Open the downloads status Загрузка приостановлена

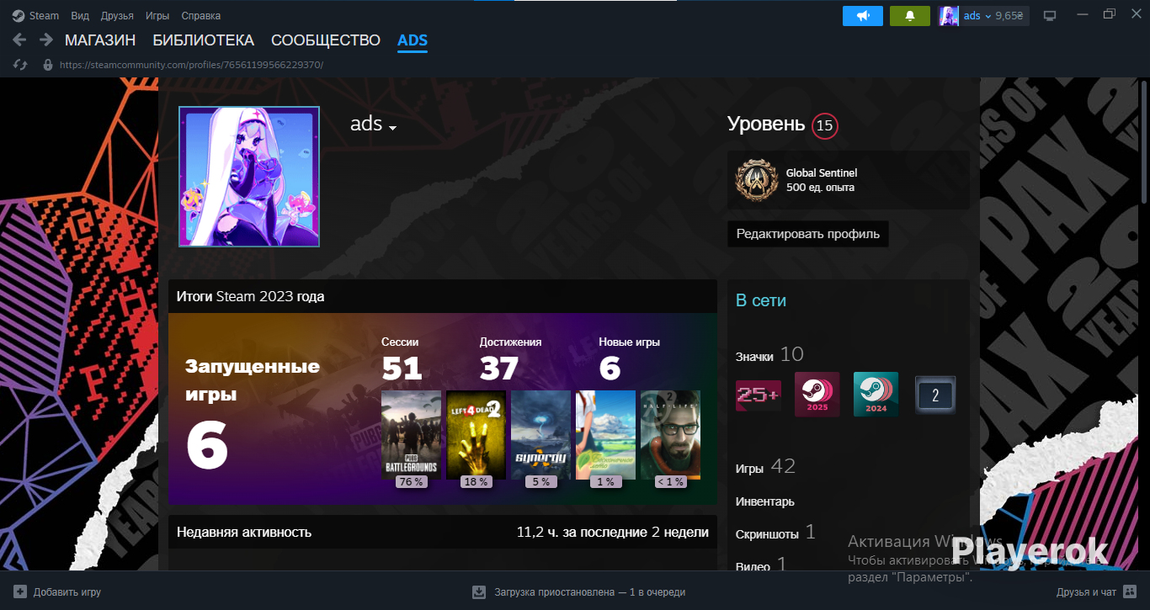click(x=589, y=592)
